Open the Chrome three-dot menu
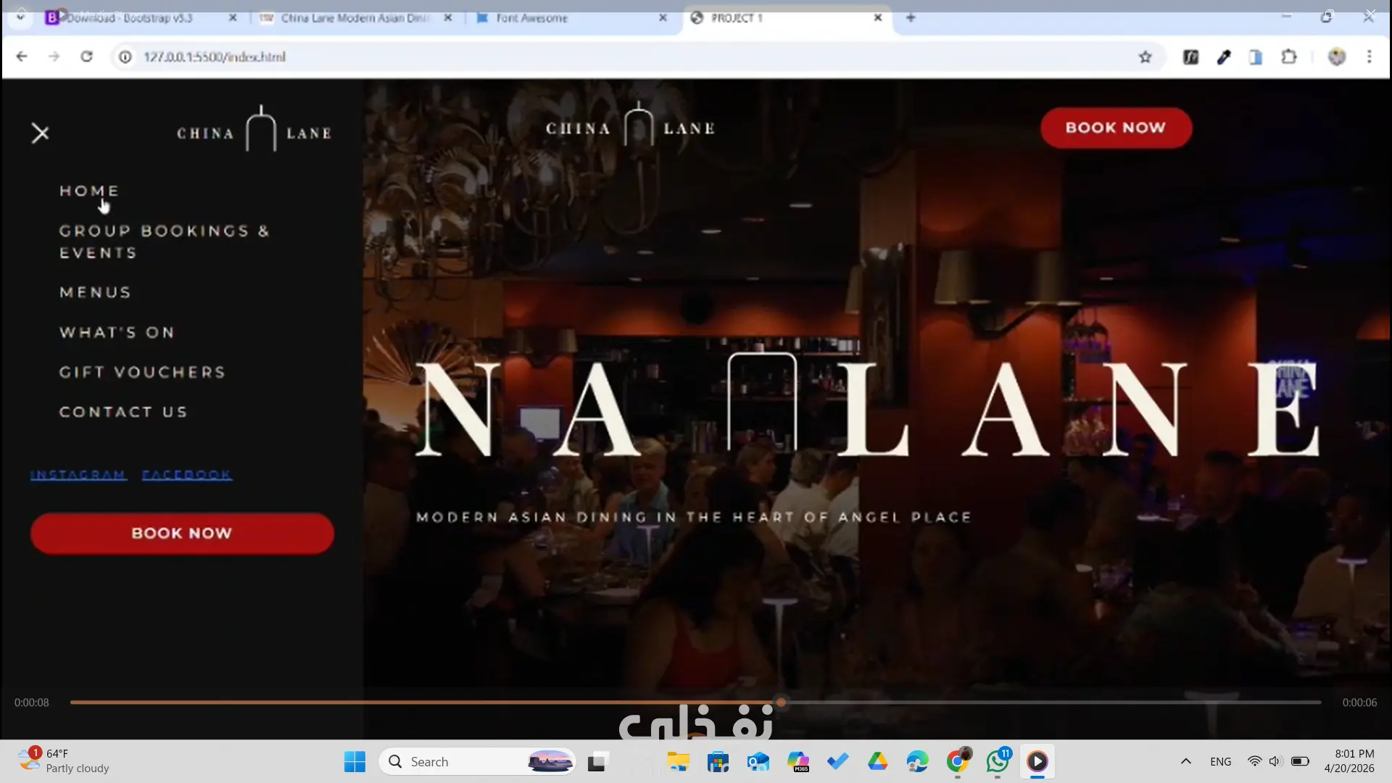 pyautogui.click(x=1370, y=57)
